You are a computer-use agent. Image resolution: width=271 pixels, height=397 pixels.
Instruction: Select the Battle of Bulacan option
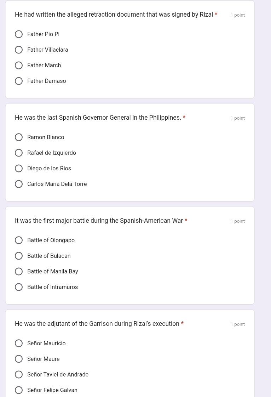19,256
